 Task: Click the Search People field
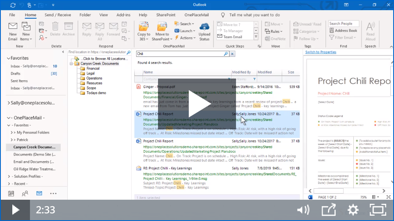click(x=344, y=24)
